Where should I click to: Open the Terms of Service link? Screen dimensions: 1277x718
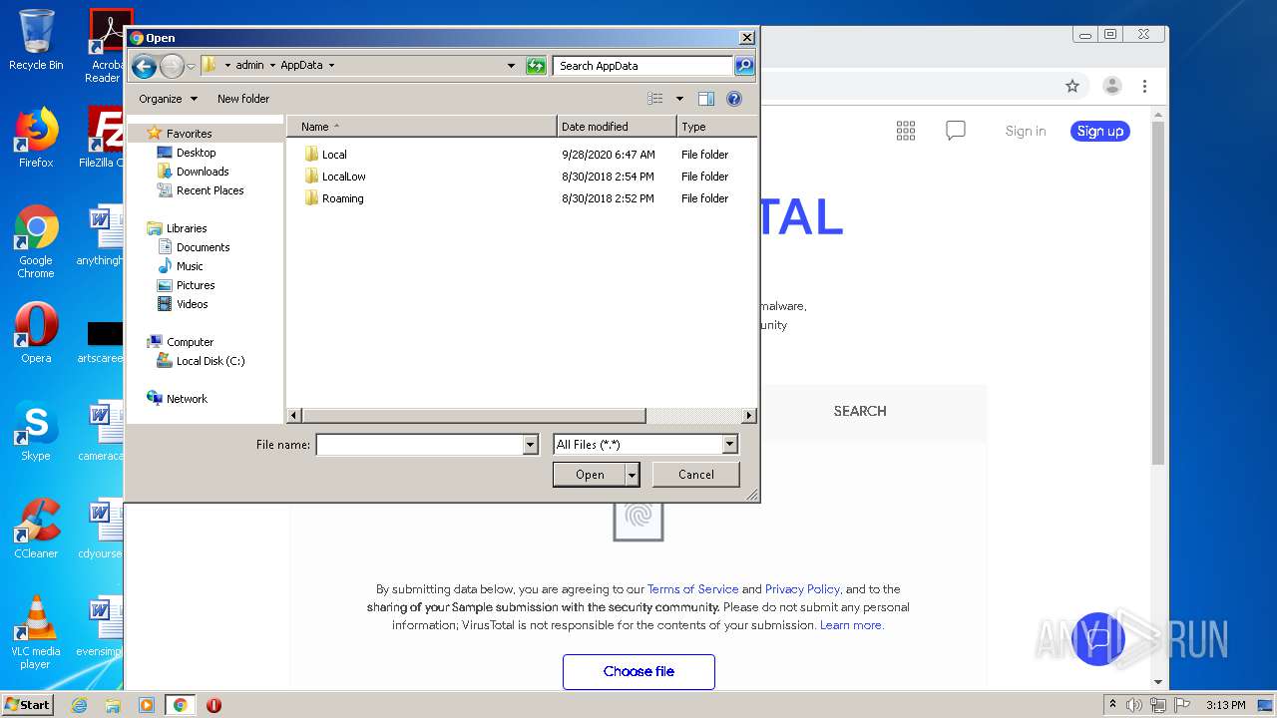693,589
